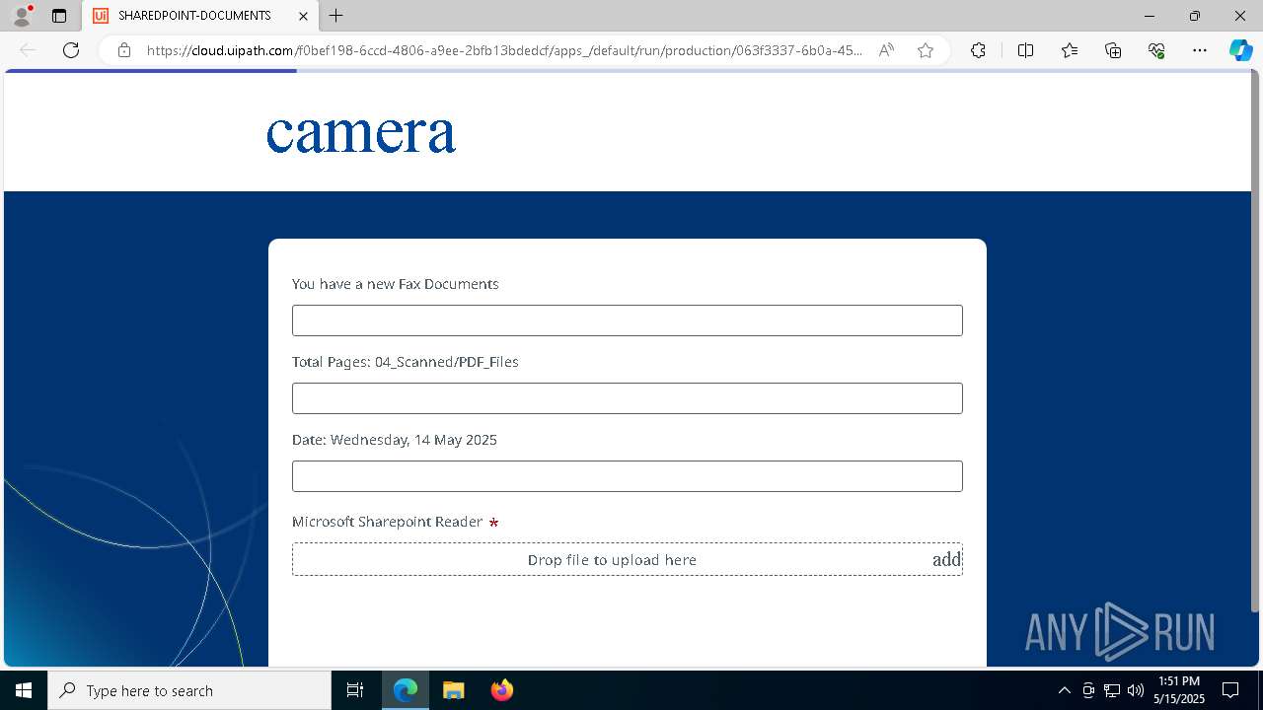Launch Firefox from the taskbar
Screen dimensions: 1263x710
pyautogui.click(x=501, y=690)
